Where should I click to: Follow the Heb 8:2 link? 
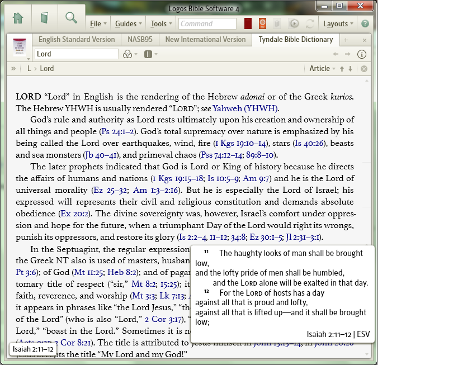tap(122, 272)
